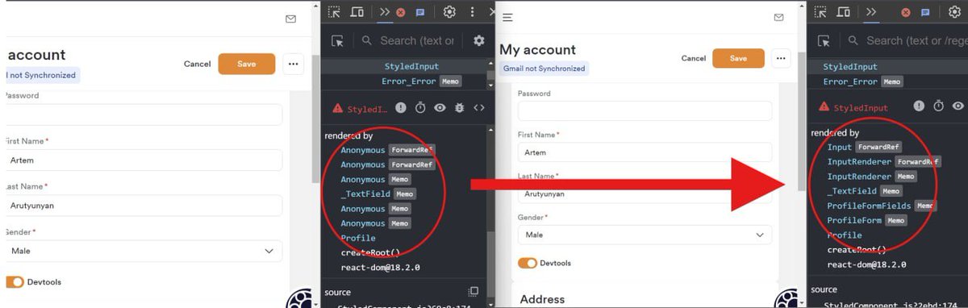Click Save button in left screenshot
968x308 pixels.
tap(247, 64)
